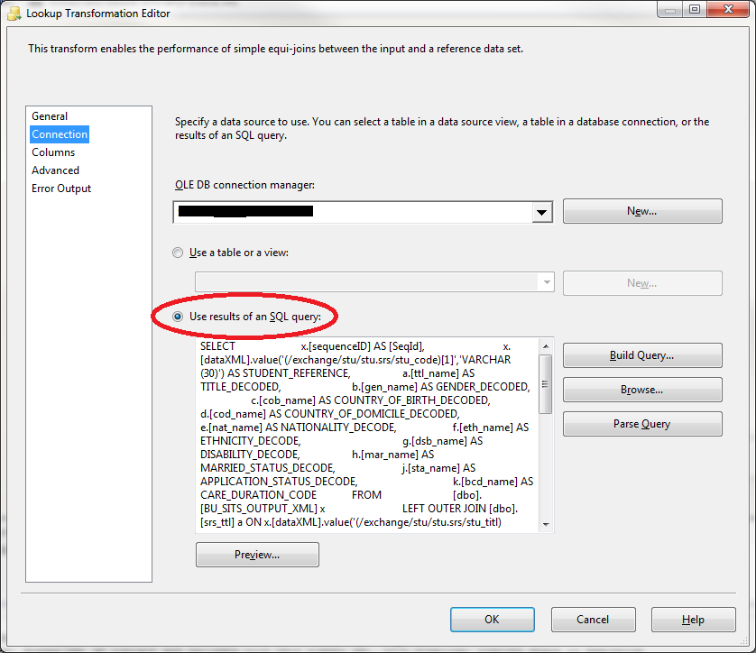The height and width of the screenshot is (653, 756).
Task: Select 'Use results of an SQL query' radio
Action: pyautogui.click(x=177, y=317)
